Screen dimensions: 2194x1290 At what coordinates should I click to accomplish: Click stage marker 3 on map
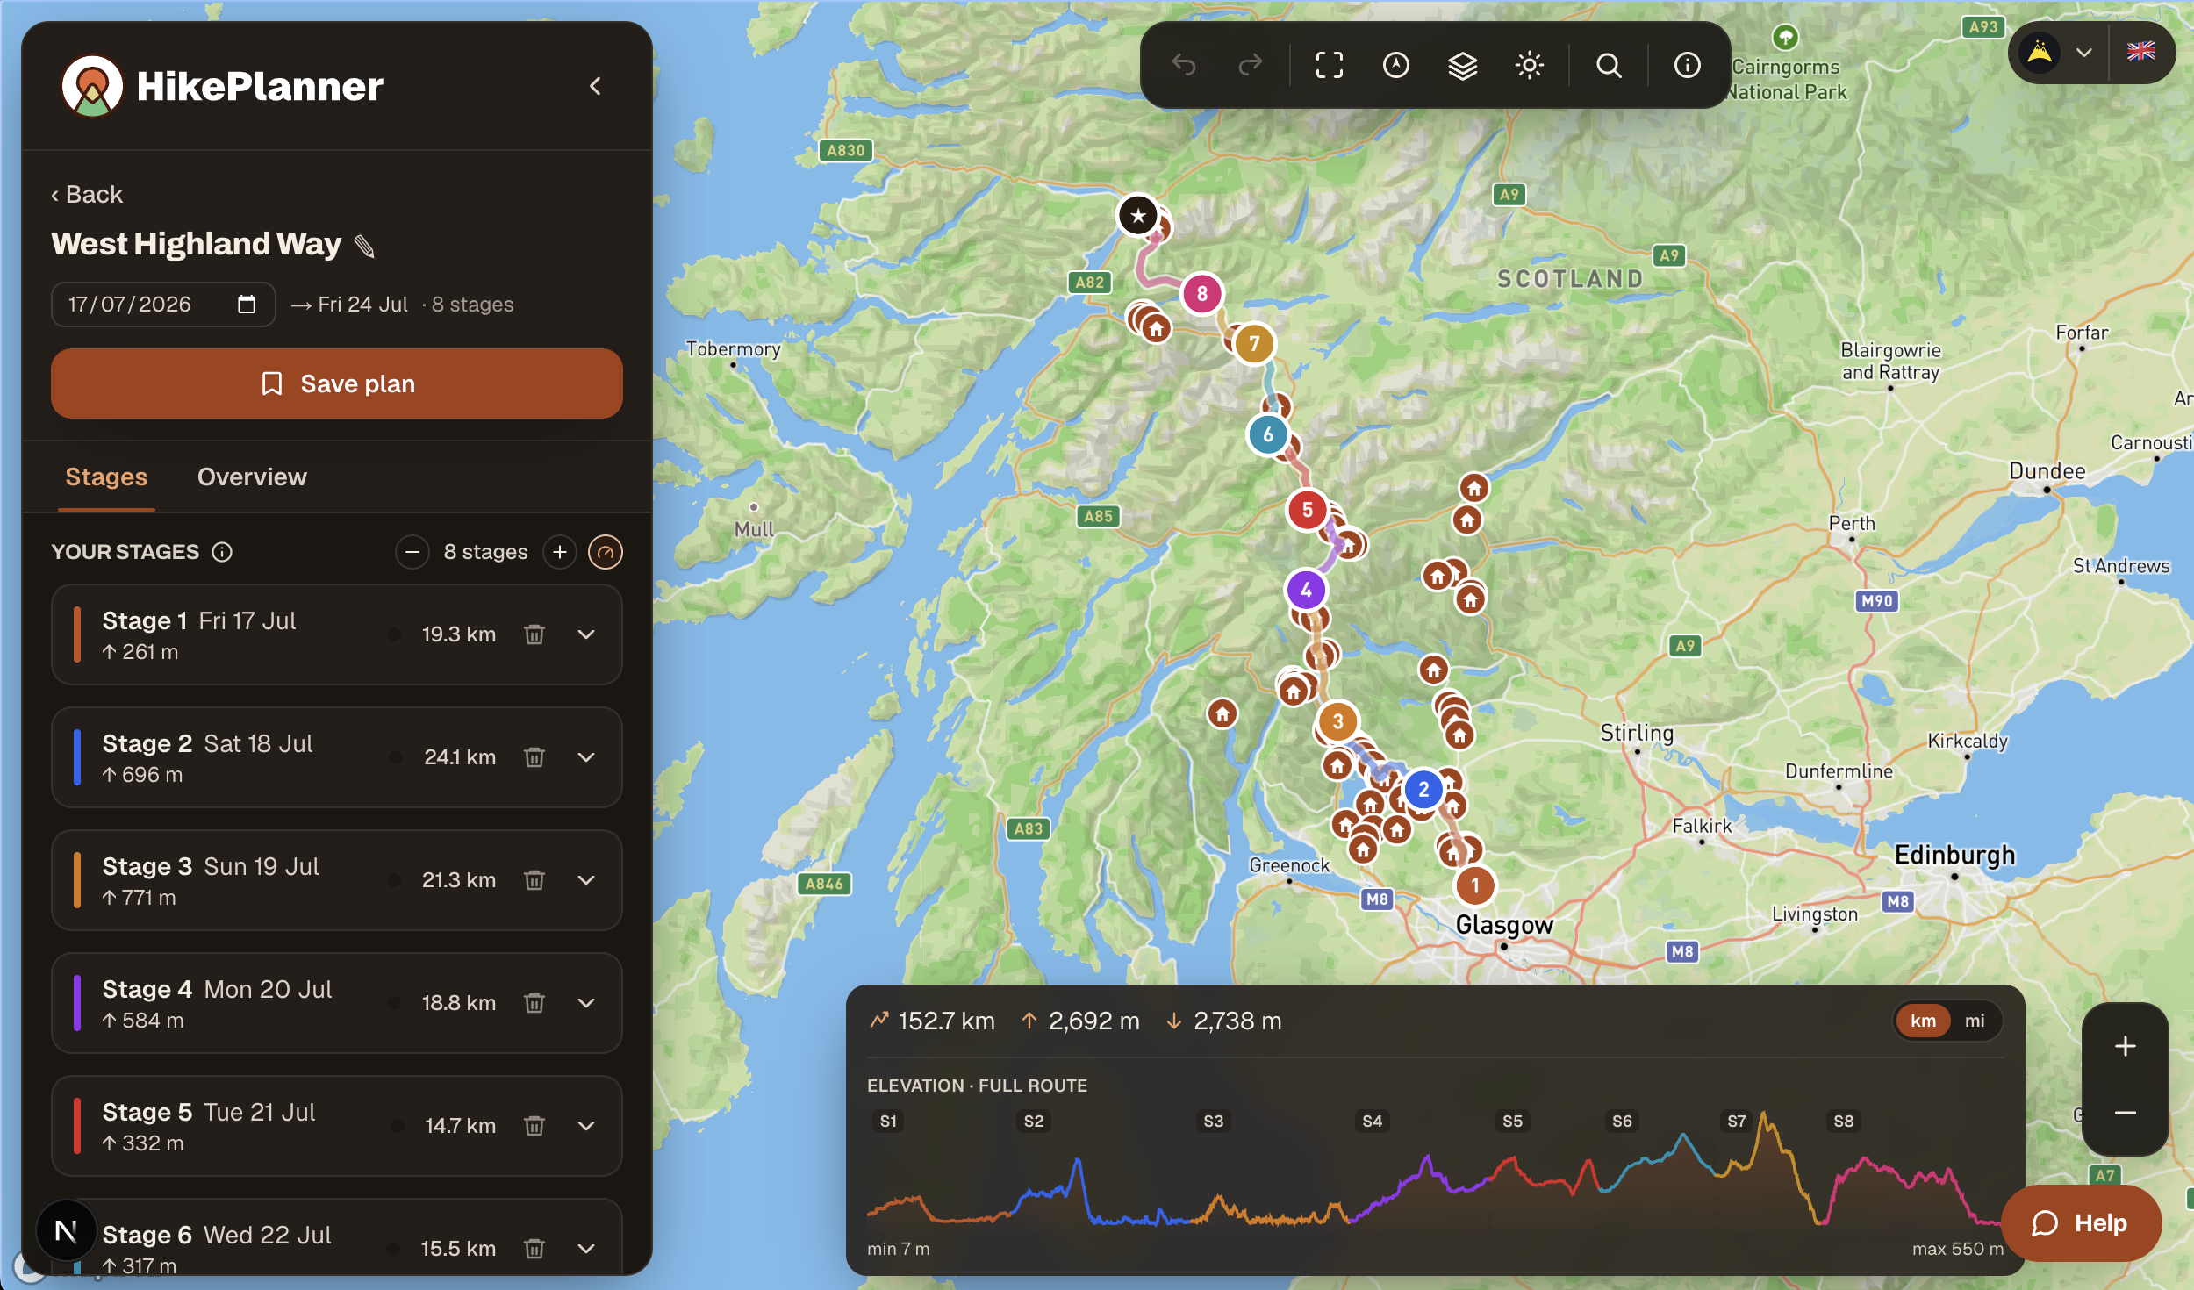click(x=1337, y=721)
